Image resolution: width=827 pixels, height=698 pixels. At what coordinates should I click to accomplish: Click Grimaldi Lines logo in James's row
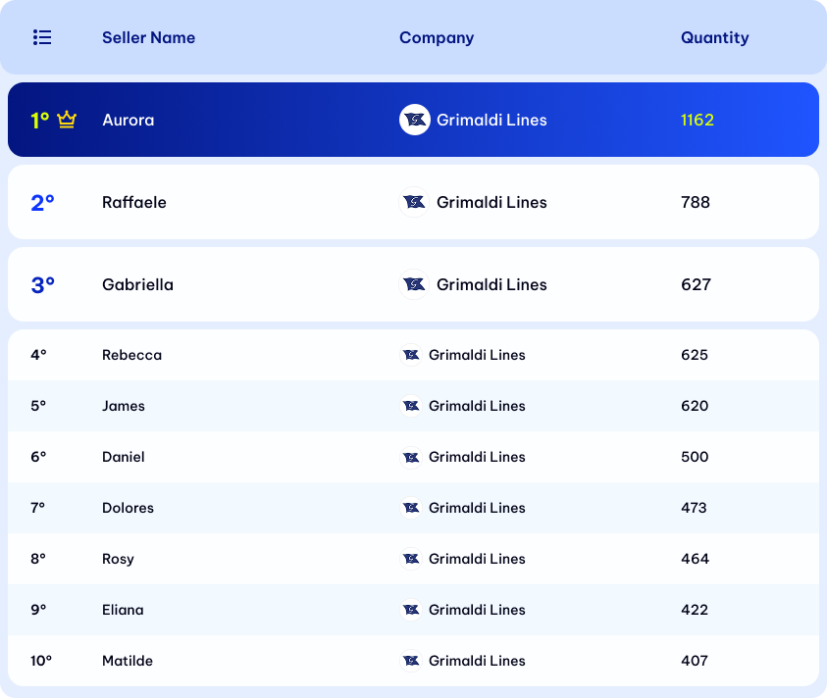(x=412, y=406)
